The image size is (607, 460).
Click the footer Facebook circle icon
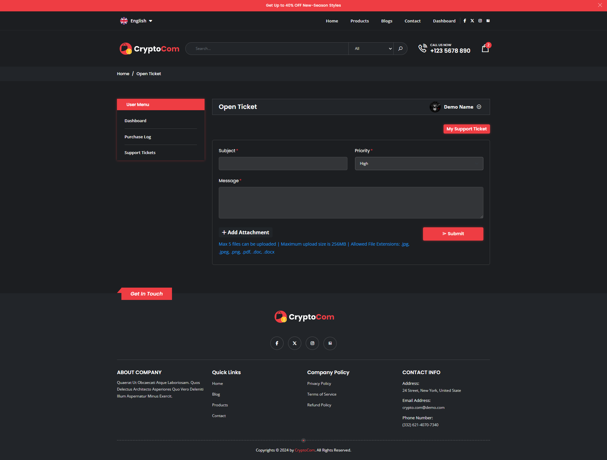pyautogui.click(x=277, y=343)
